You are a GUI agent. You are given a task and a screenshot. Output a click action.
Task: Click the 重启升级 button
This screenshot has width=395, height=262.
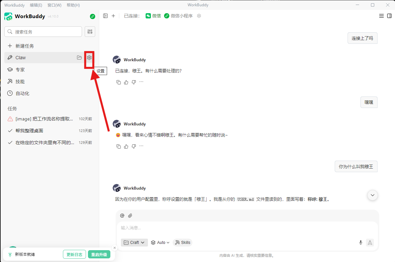pyautogui.click(x=99, y=254)
